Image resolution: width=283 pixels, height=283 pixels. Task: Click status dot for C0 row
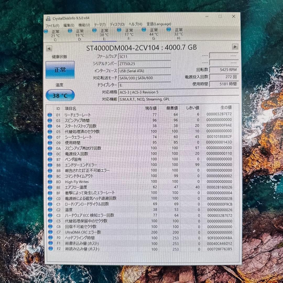(x=50, y=199)
